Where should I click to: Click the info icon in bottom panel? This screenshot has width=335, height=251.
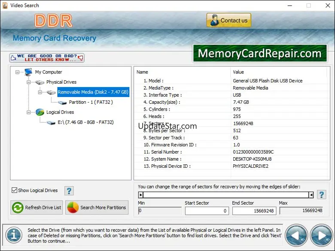click(14, 236)
